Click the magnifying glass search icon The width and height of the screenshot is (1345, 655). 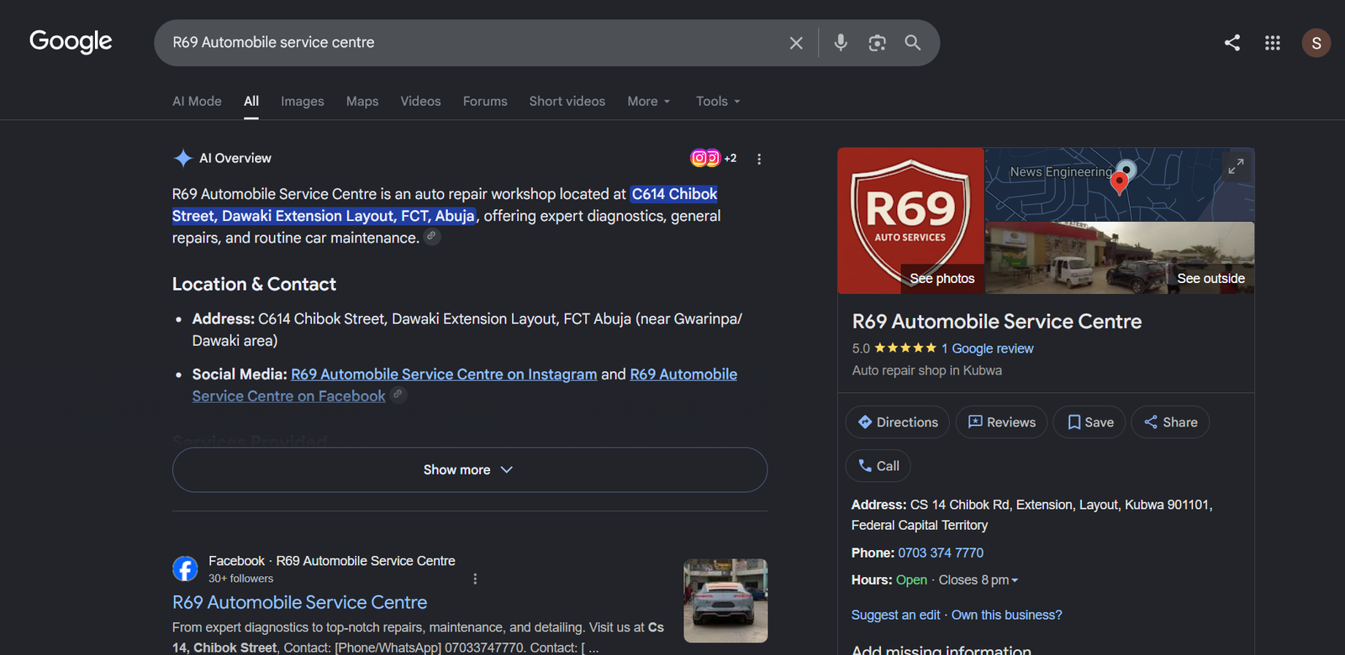click(x=913, y=43)
